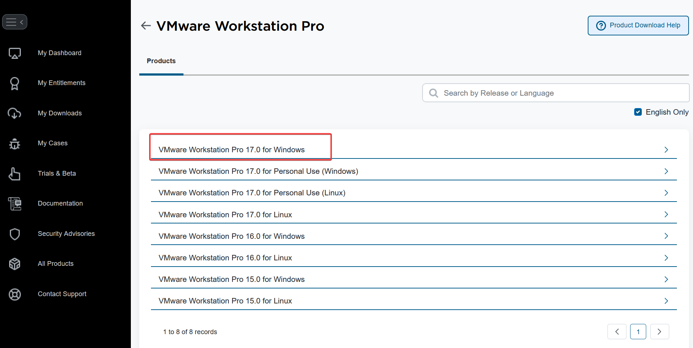Click the My Downloads cloud icon
The width and height of the screenshot is (693, 348).
pyautogui.click(x=15, y=114)
